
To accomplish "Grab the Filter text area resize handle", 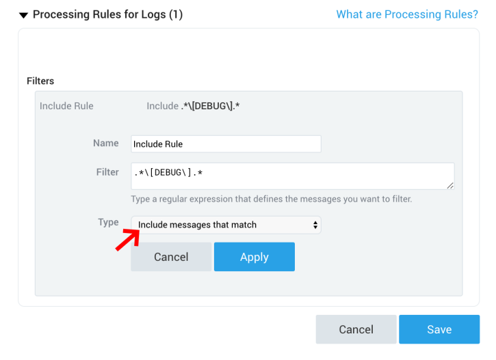I will click(450, 185).
